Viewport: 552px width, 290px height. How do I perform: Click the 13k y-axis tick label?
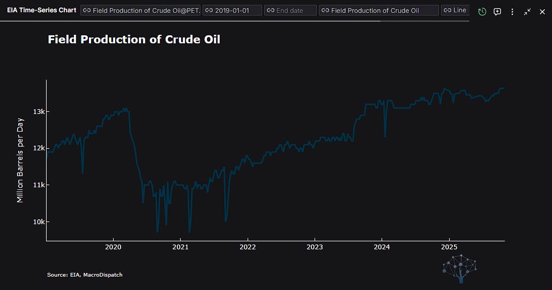[39, 111]
